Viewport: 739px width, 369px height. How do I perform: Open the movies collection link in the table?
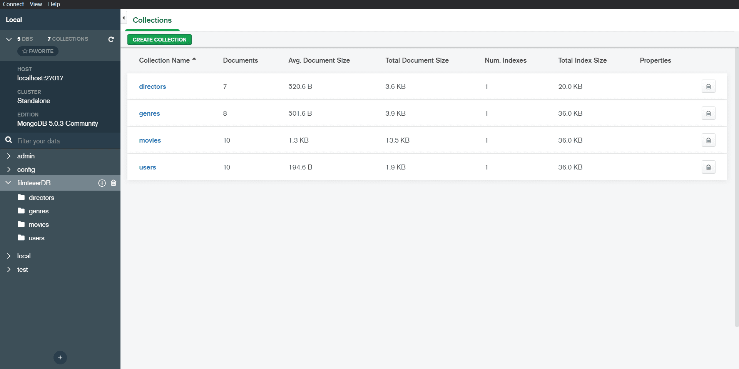[x=150, y=140]
